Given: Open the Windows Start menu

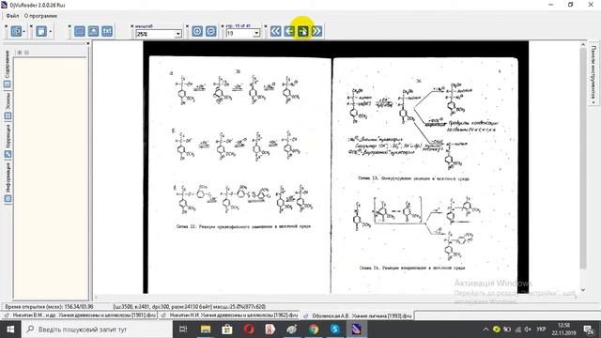Looking at the screenshot, I should click(10, 330).
